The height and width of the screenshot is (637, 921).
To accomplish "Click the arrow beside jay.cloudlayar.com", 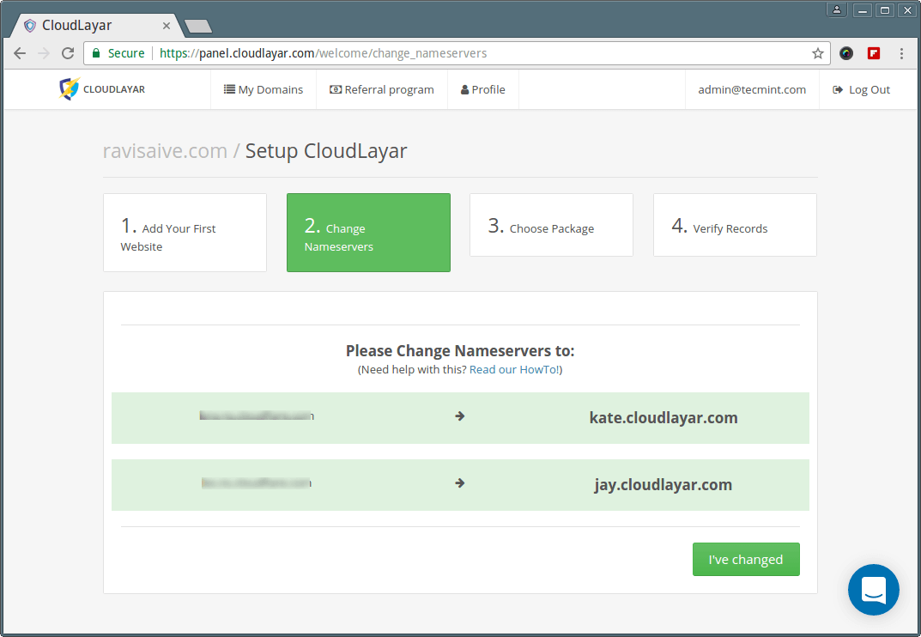I will pyautogui.click(x=460, y=483).
